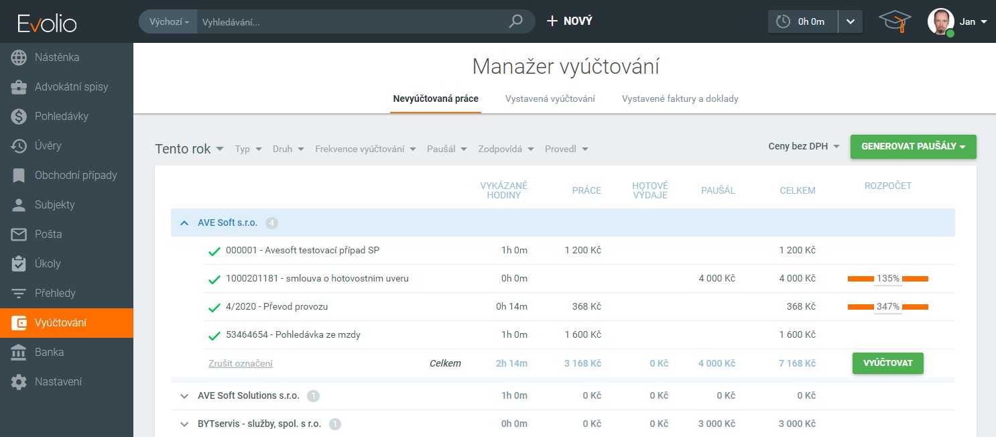Click the 135% budget progress bar
The image size is (996, 437).
coord(887,278)
